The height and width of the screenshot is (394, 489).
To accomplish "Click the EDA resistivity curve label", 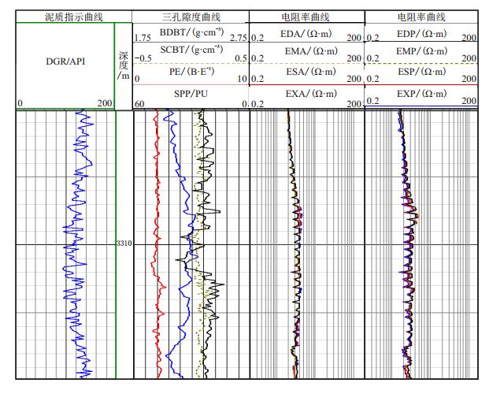I will pos(307,33).
